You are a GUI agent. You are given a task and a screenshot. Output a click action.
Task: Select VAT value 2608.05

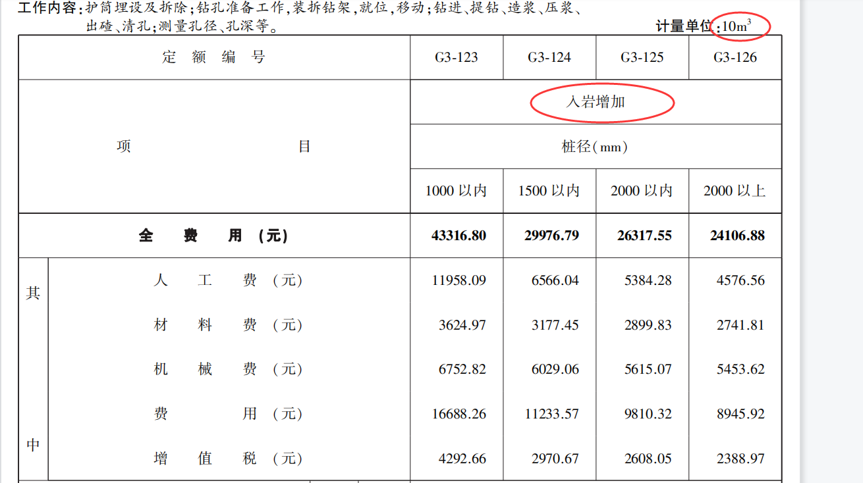tap(648, 459)
